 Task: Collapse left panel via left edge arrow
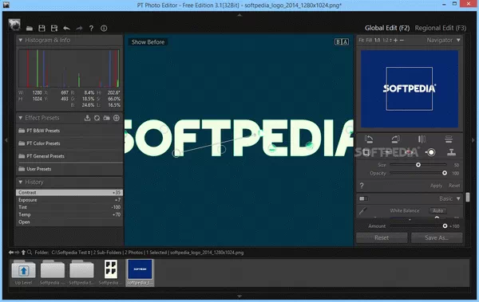tap(6, 140)
